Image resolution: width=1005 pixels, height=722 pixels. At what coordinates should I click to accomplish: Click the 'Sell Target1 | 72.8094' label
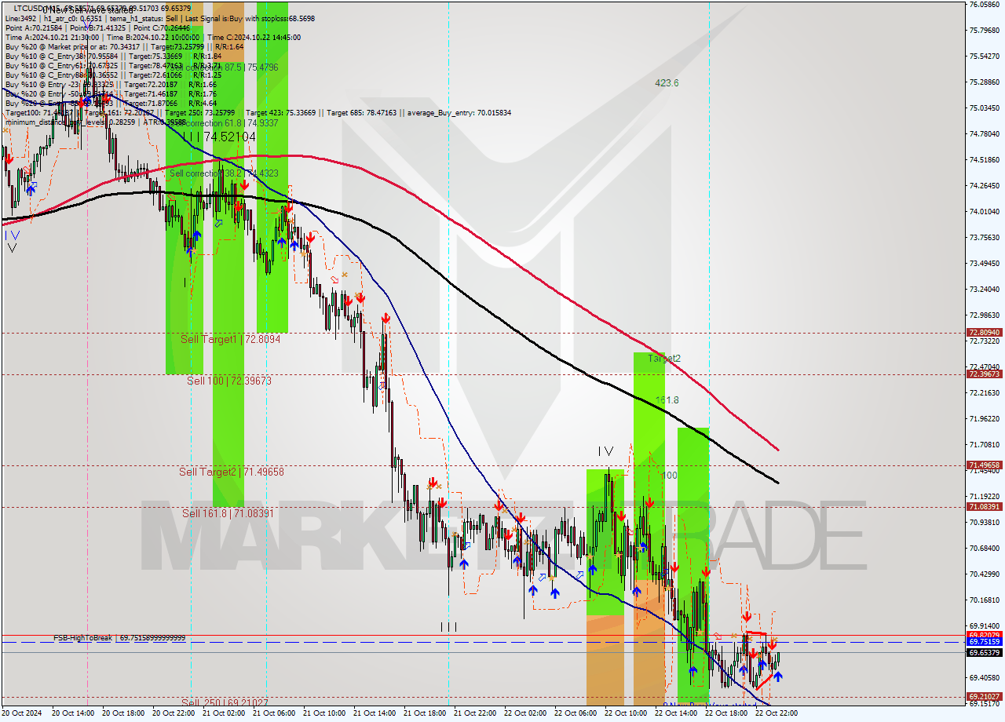(230, 340)
